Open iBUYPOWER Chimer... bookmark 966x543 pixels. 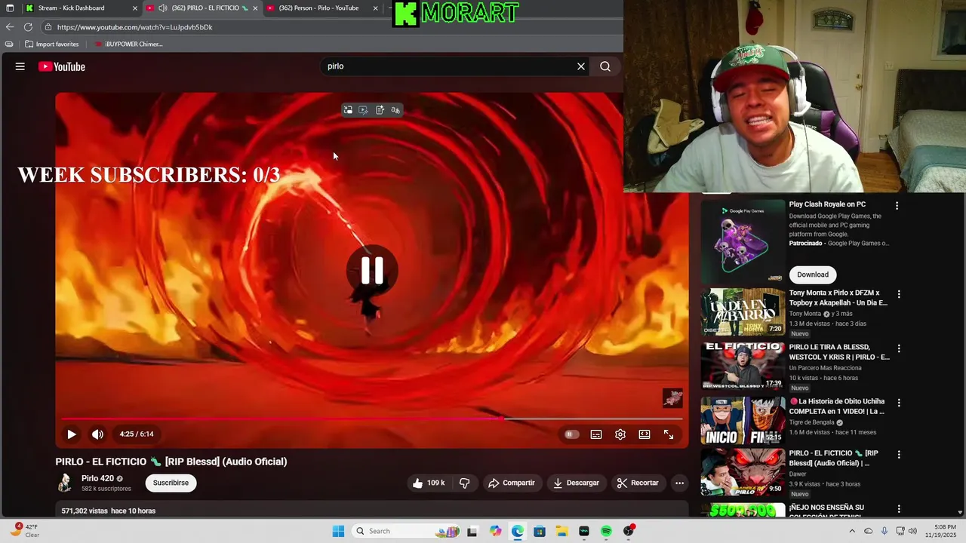click(x=128, y=44)
